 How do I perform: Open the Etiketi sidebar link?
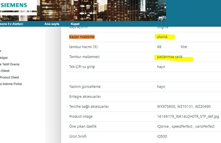click(5, 71)
